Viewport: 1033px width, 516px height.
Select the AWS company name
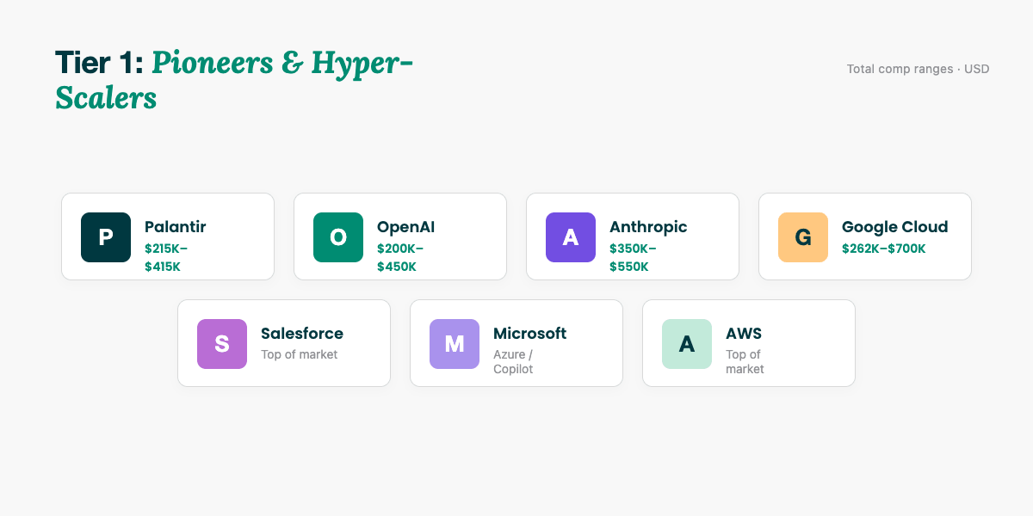(x=744, y=334)
